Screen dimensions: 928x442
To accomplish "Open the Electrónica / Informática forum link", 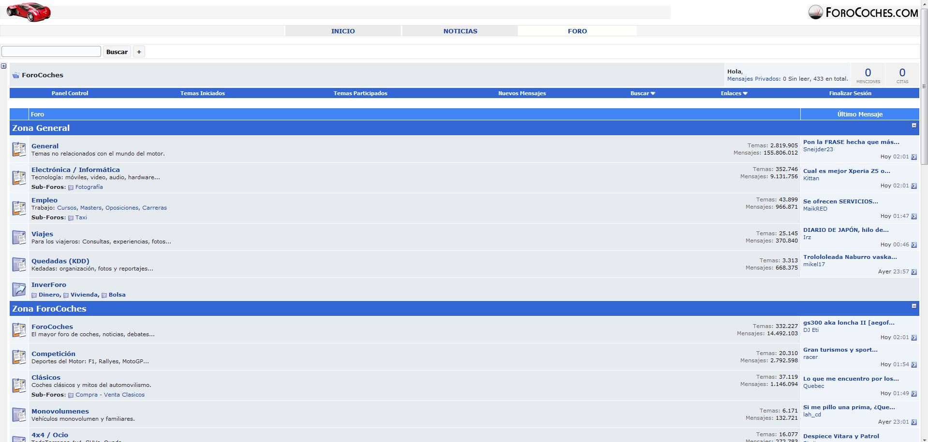I will [x=75, y=170].
